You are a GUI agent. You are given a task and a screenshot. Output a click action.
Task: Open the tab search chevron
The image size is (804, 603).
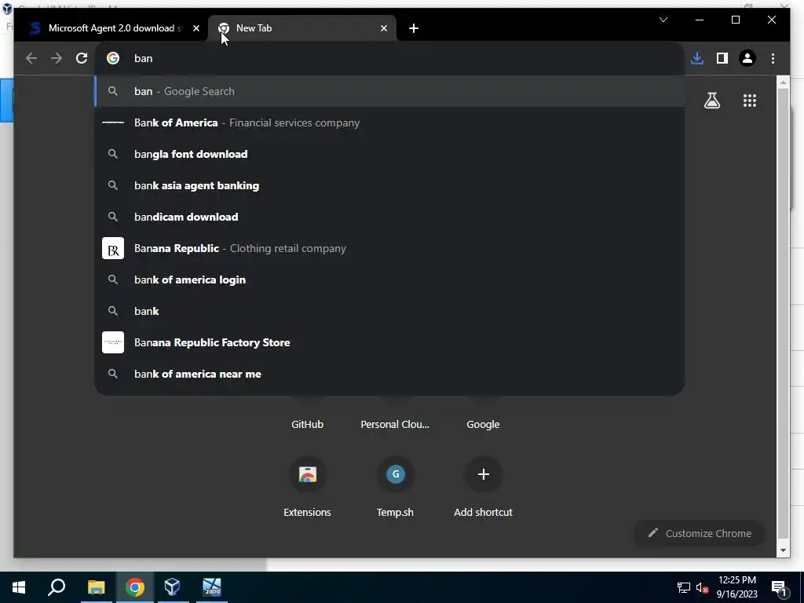click(x=663, y=20)
